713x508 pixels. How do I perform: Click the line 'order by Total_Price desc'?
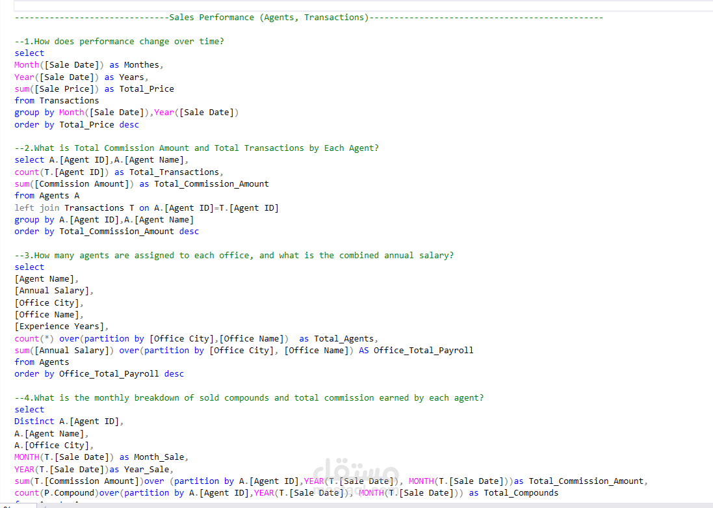(x=77, y=125)
